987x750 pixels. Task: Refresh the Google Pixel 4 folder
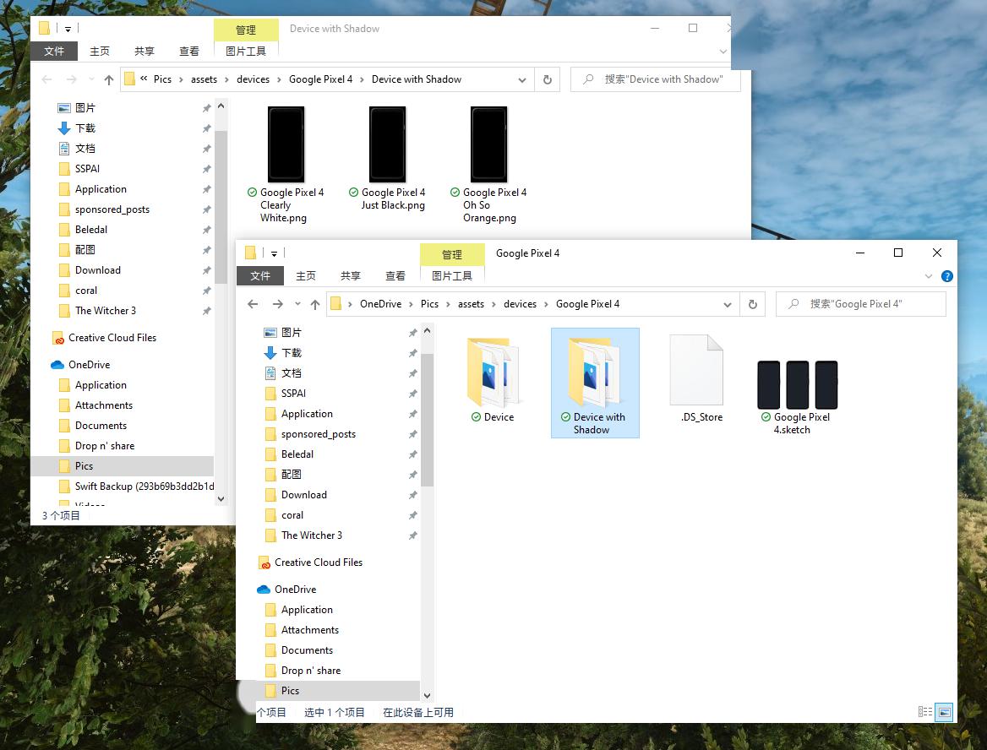click(x=752, y=303)
